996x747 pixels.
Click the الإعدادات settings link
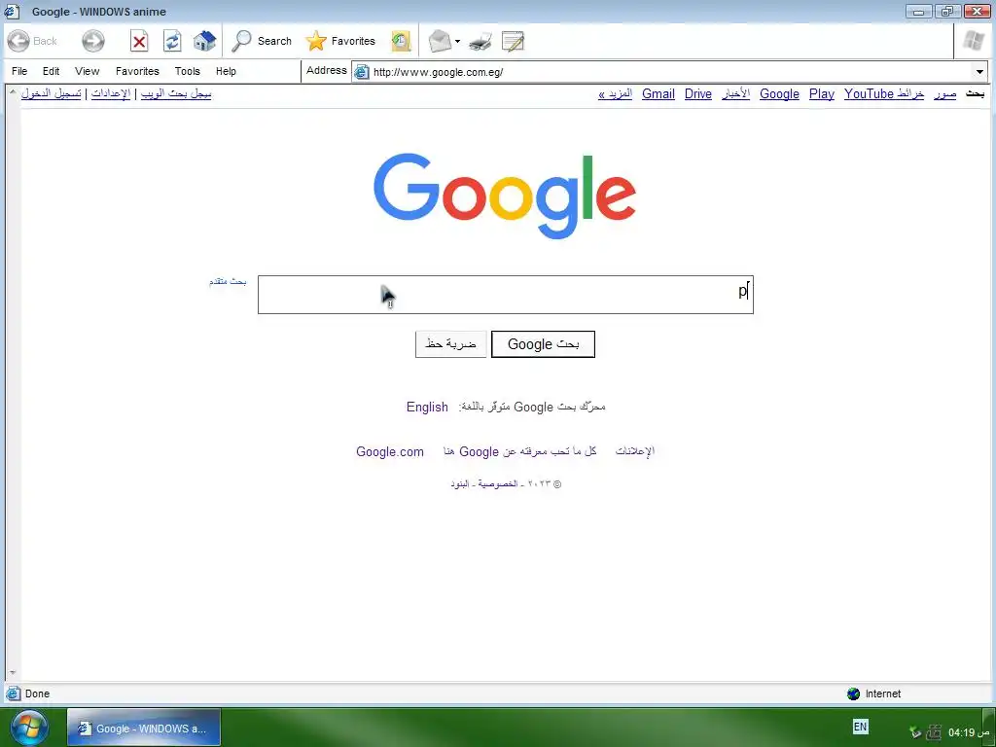pyautogui.click(x=111, y=93)
